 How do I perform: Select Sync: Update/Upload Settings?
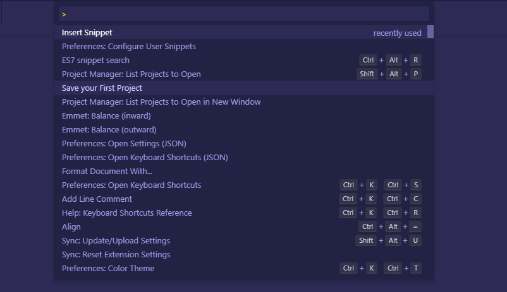[116, 241]
